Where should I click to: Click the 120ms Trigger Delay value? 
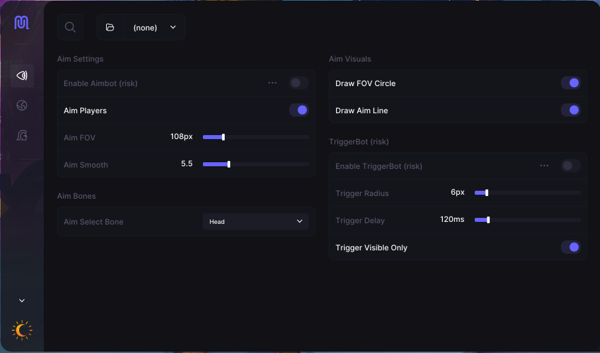[x=452, y=219]
